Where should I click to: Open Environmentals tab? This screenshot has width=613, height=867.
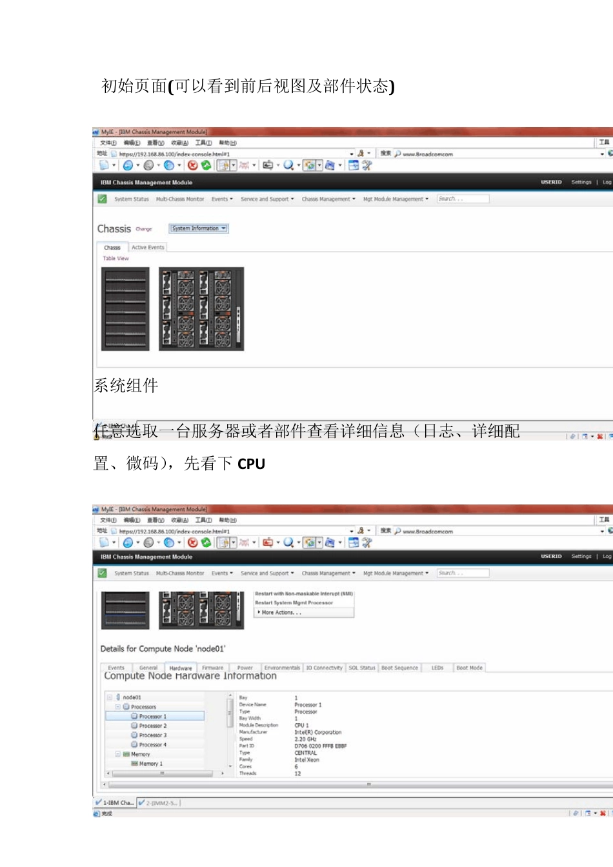[x=282, y=668]
